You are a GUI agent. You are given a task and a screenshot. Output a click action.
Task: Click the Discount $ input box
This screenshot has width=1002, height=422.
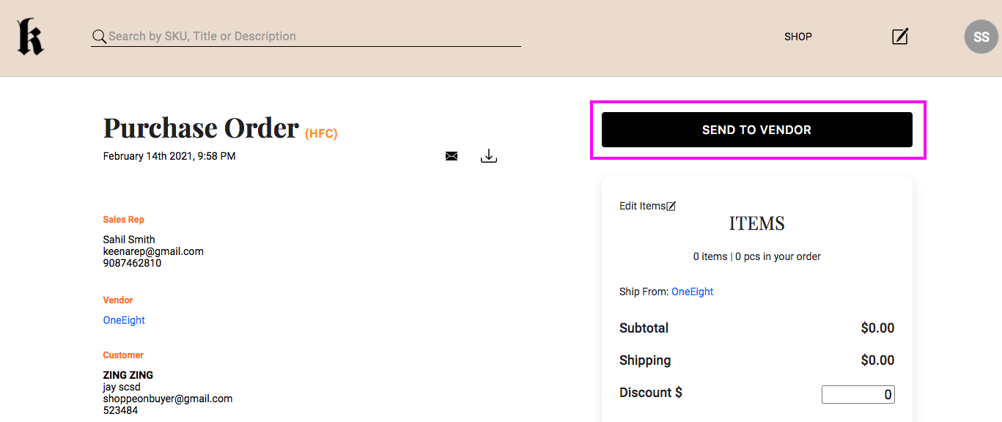pyautogui.click(x=858, y=394)
